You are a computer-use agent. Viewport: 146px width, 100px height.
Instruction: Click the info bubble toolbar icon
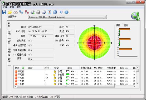tap(61, 12)
